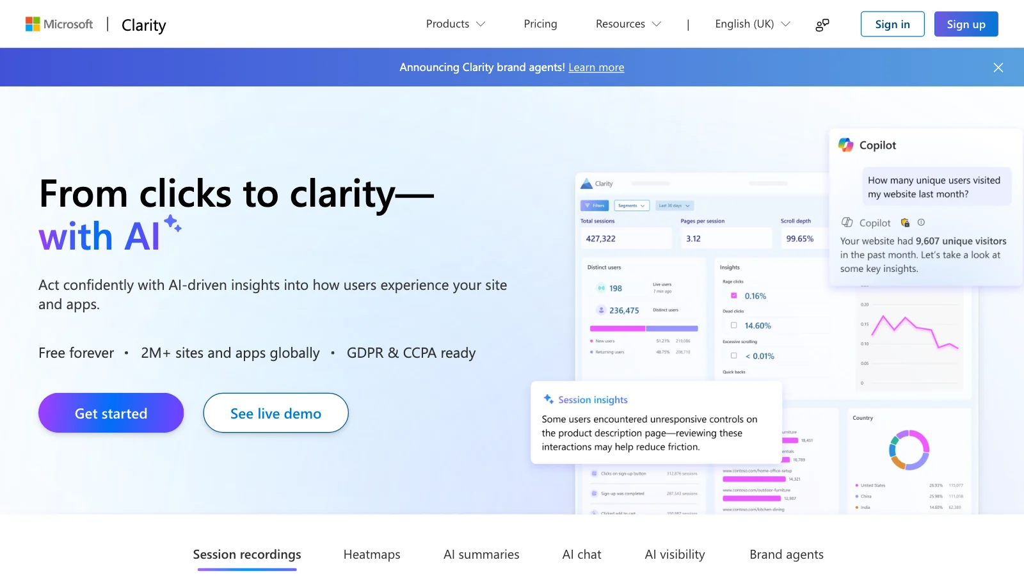
Task: Click the Sign in button
Action: point(892,24)
